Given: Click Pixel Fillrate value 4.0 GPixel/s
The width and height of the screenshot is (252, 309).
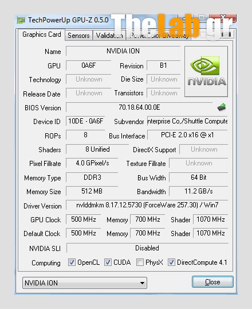Looking at the screenshot, I should pos(92,163).
